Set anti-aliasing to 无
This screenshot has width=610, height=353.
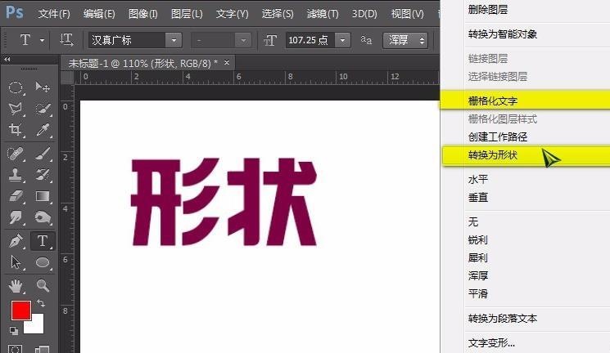click(473, 221)
